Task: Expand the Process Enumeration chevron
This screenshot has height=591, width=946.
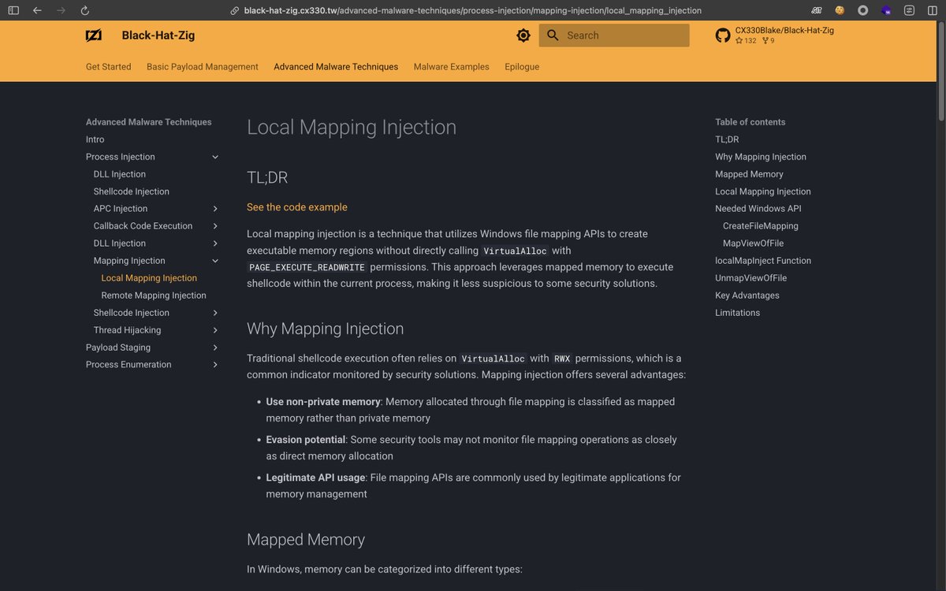Action: (x=215, y=365)
